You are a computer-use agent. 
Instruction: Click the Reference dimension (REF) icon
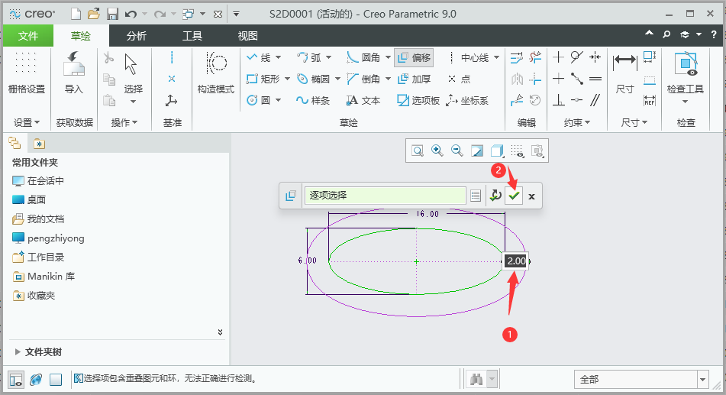tap(650, 100)
